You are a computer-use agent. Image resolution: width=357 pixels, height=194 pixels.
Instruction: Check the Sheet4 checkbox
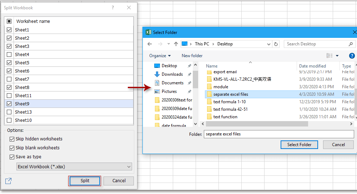coord(9,54)
